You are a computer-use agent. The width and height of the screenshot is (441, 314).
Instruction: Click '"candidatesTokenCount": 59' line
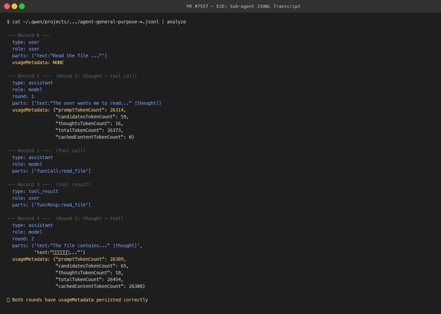tap(92, 117)
